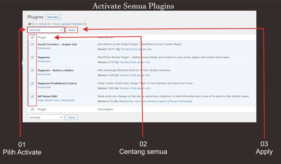Toggle the select-all checkbox in table footer

tap(32, 109)
